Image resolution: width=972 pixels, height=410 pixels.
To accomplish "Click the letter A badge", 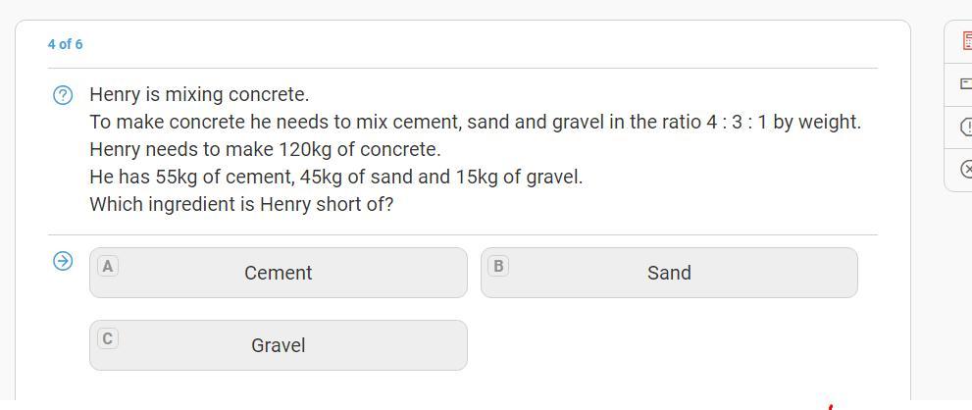I will pos(108,266).
